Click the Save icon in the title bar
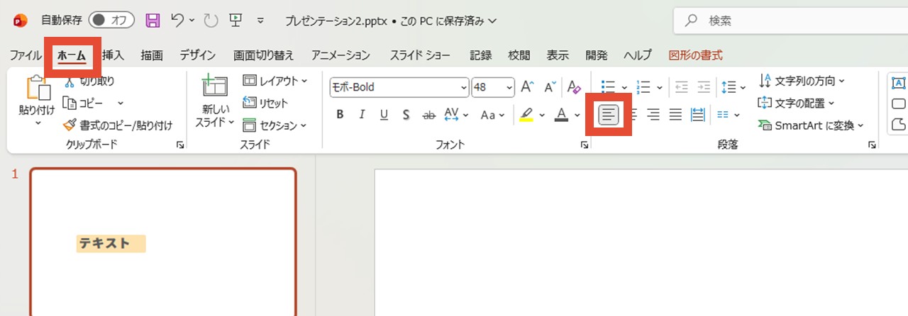The width and height of the screenshot is (908, 316). (153, 21)
